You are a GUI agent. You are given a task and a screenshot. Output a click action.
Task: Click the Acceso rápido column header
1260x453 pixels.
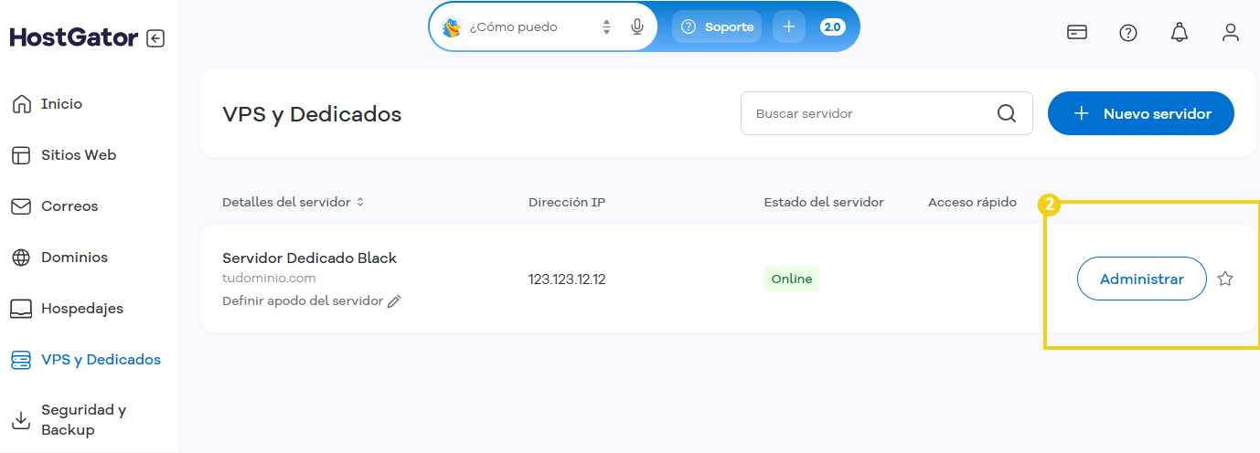(972, 202)
